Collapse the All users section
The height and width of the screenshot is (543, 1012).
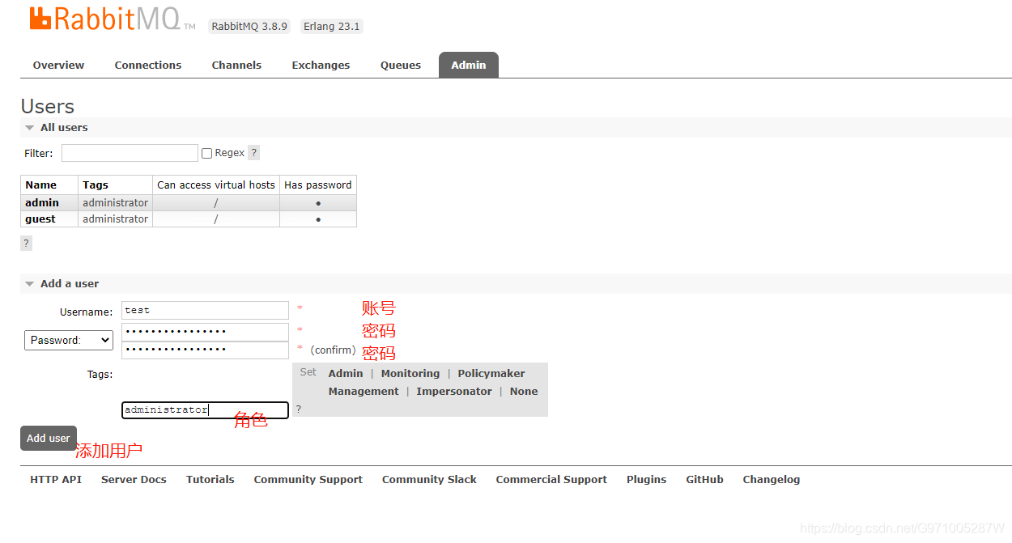pos(30,127)
